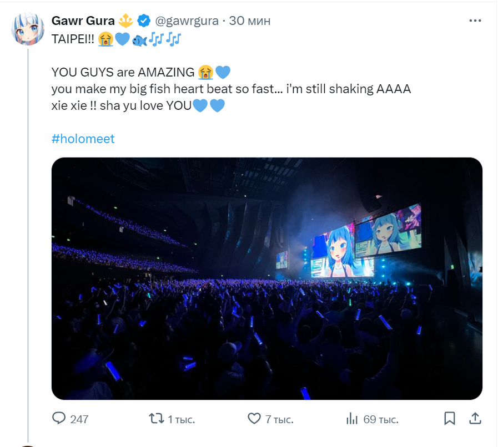The width and height of the screenshot is (498, 447).
Task: Open the three-dot more options menu
Action: click(475, 21)
